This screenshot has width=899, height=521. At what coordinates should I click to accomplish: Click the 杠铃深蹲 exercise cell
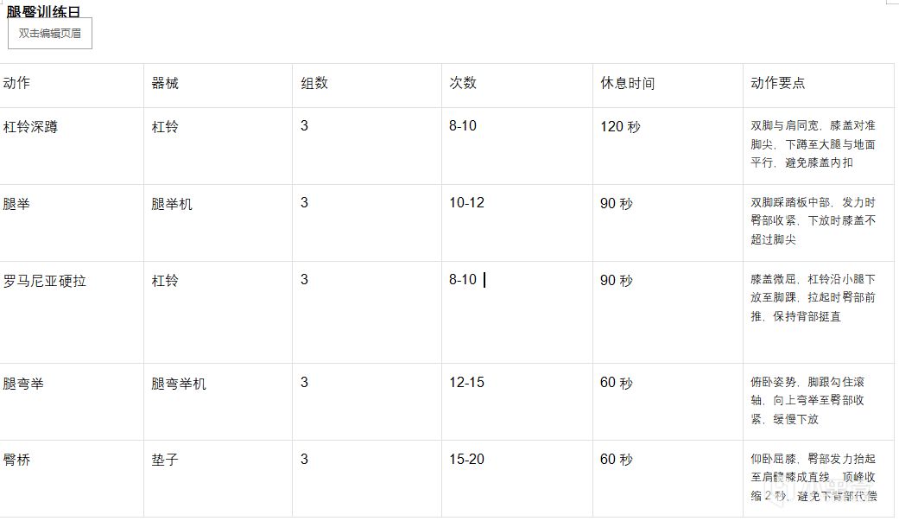[x=31, y=127]
